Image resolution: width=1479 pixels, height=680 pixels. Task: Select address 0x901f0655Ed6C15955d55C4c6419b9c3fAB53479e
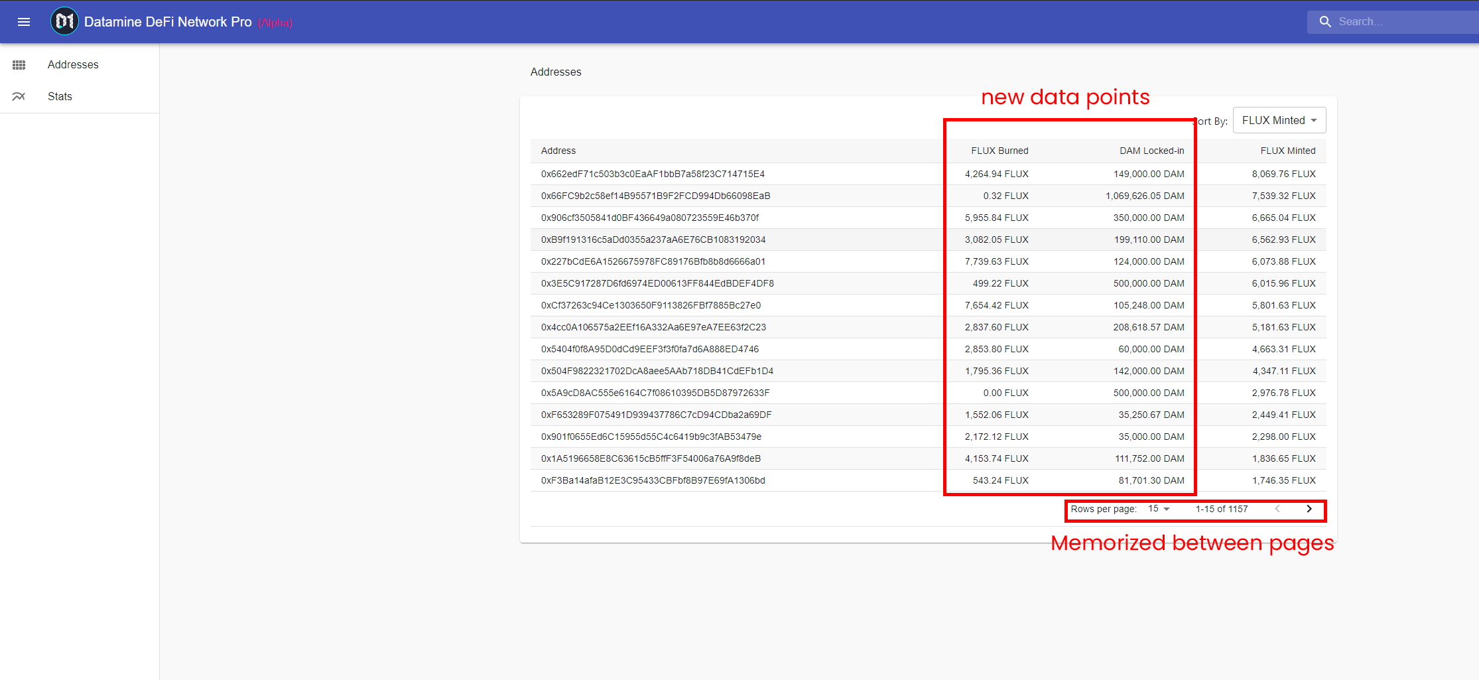(x=651, y=437)
